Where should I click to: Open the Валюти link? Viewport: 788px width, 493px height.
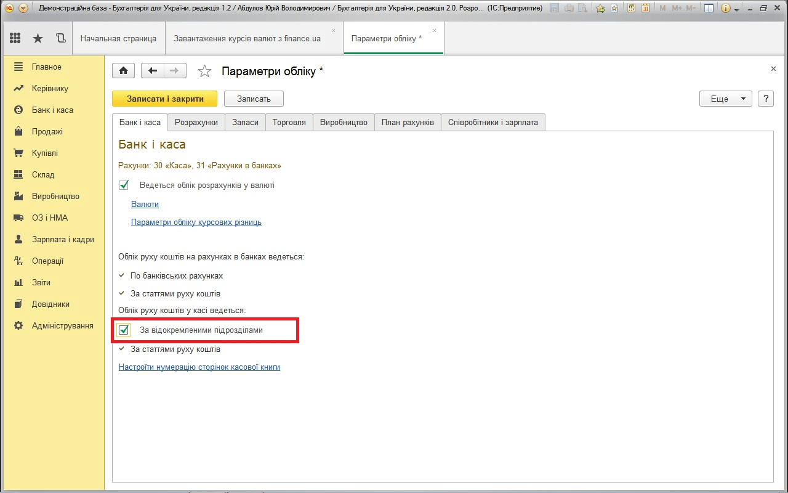pyautogui.click(x=145, y=204)
